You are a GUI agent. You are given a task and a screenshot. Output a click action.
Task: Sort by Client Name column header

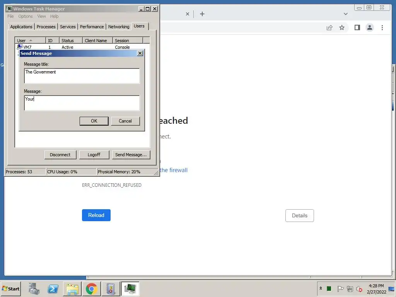point(97,41)
